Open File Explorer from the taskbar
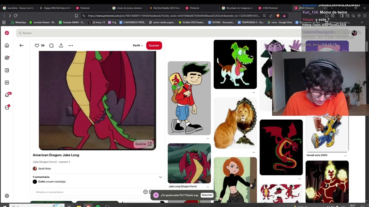This screenshot has width=369, height=207. [x=79, y=206]
